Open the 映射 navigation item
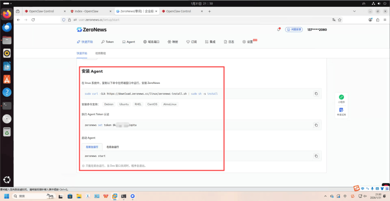The image size is (390, 201). 173,42
